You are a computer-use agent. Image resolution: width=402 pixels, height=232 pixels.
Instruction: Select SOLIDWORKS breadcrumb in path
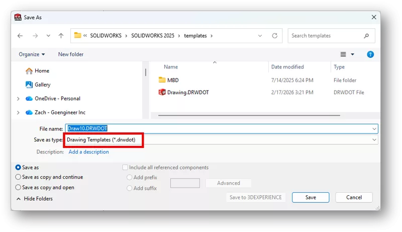(x=106, y=36)
